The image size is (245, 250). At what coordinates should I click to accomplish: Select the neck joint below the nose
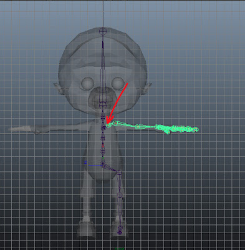click(x=102, y=105)
